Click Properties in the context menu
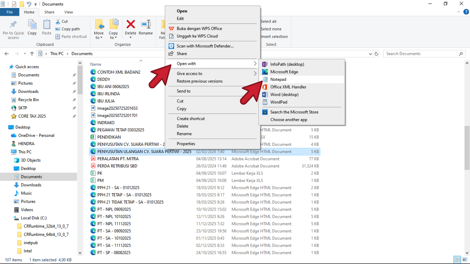 point(186,144)
